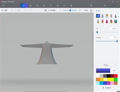The width and height of the screenshot is (120, 92).
Task: Click the Paste clipboard icon
Action: 91,6
